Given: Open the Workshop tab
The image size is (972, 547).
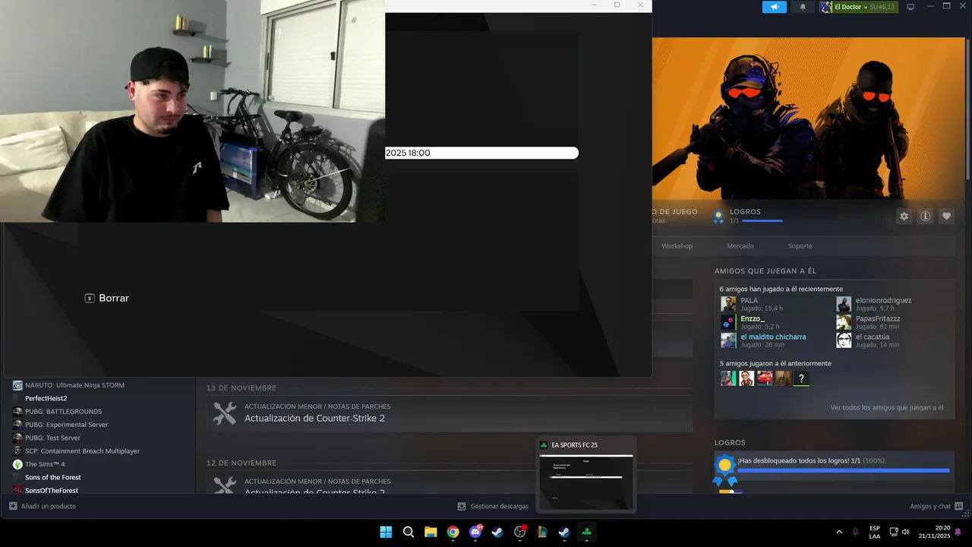Looking at the screenshot, I should (677, 245).
